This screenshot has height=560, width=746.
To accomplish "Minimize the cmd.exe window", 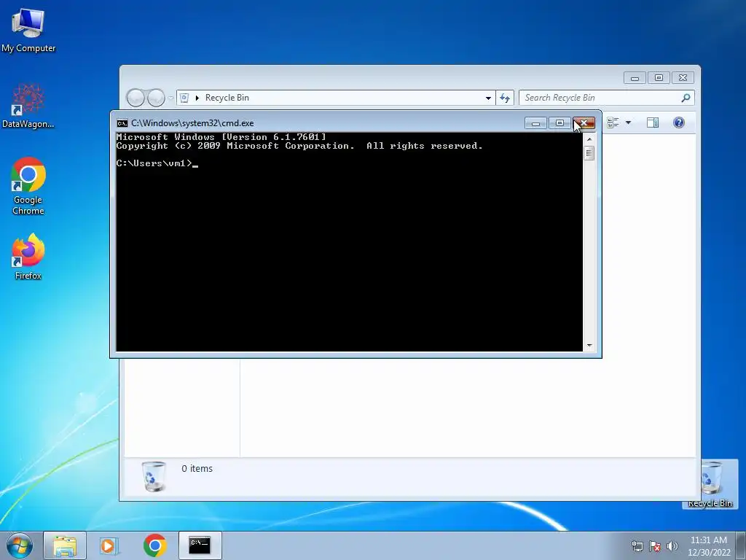I will [x=535, y=123].
